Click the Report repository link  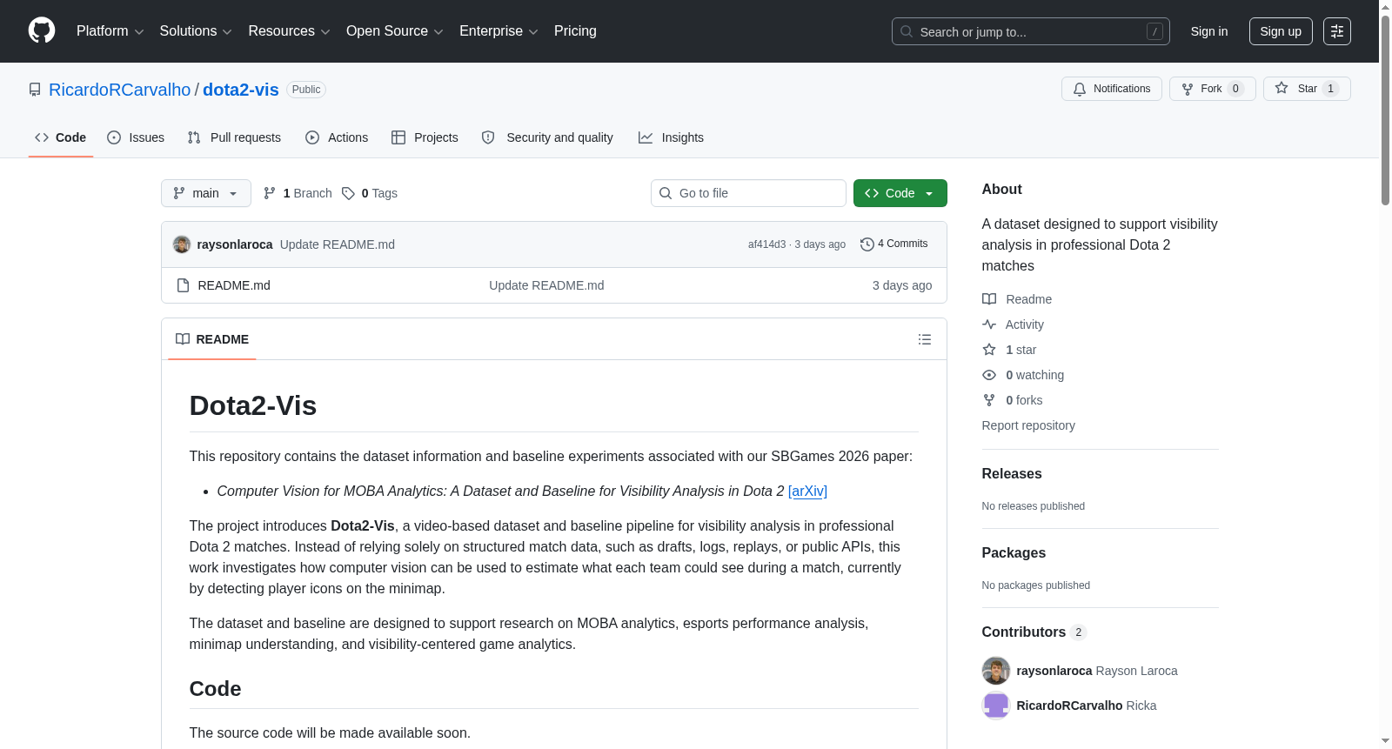[1028, 425]
